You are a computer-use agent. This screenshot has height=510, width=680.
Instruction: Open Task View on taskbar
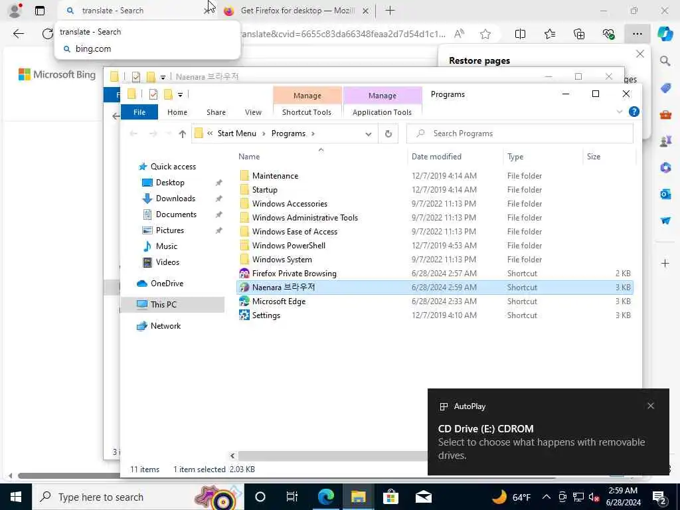coord(292,497)
